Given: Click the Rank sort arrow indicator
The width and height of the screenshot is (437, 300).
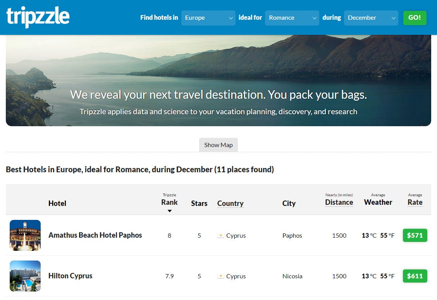Looking at the screenshot, I should tap(169, 211).
